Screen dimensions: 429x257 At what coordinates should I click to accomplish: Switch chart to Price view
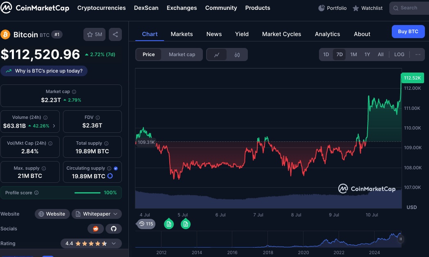[148, 55]
